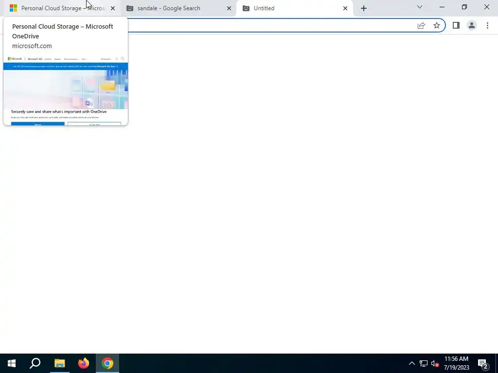Open Chrome three-dot customize menu
The width and height of the screenshot is (498, 373).
487,25
